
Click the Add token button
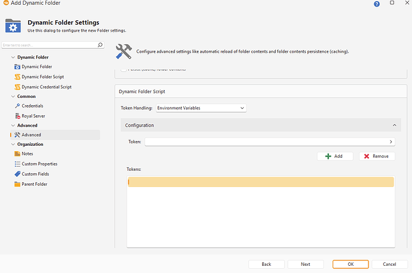(334, 156)
